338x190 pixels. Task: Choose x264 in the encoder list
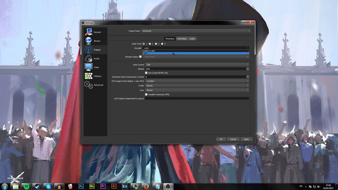click(x=196, y=53)
